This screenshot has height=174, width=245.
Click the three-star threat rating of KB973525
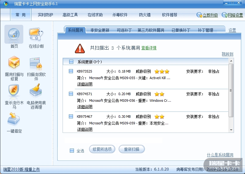coord(162,72)
